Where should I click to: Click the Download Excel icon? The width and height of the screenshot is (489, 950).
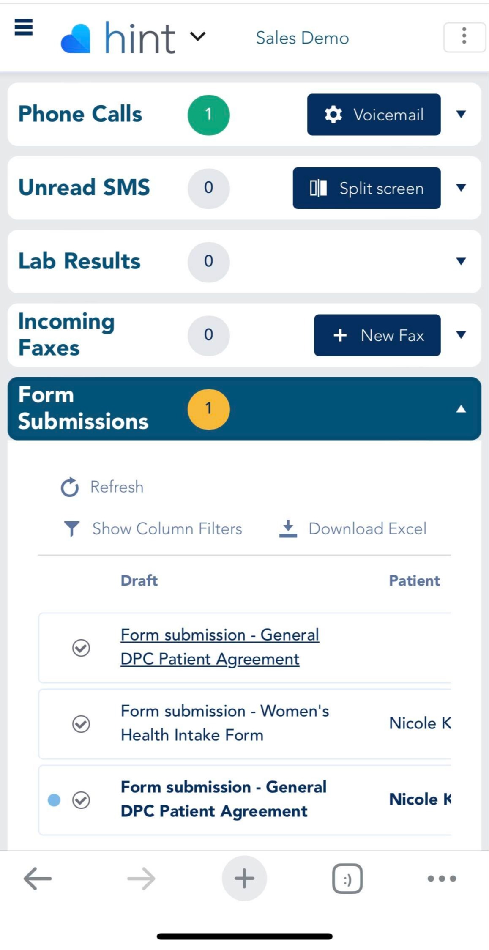tap(288, 528)
